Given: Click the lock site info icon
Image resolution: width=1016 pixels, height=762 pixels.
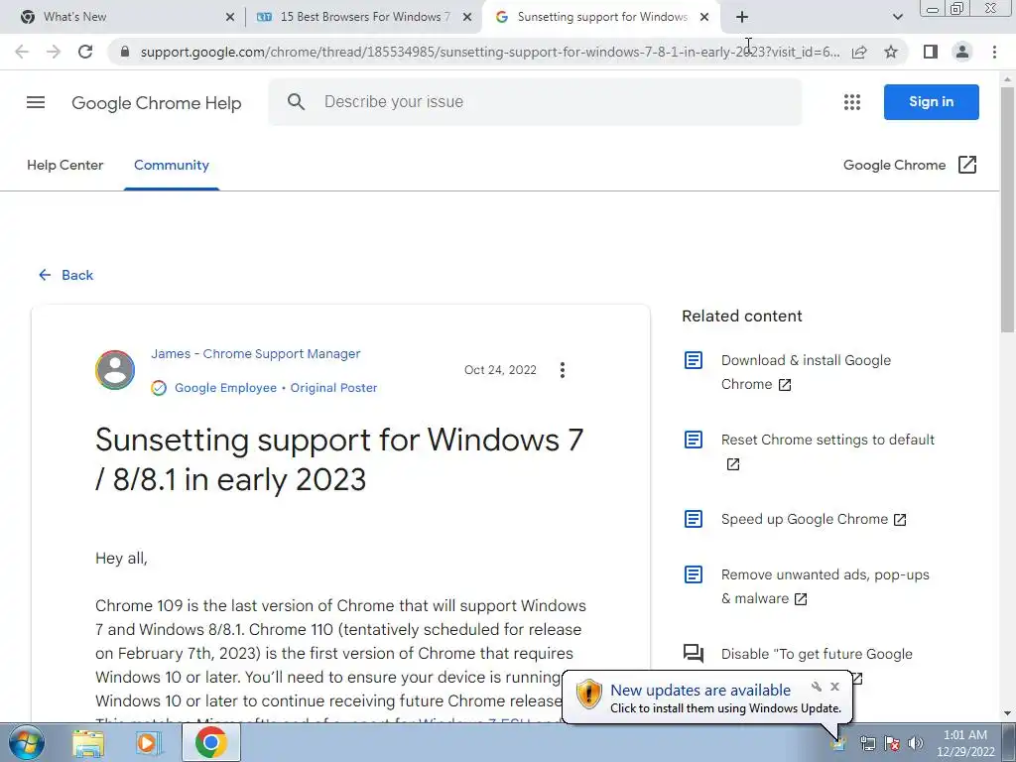Looking at the screenshot, I should click(x=125, y=52).
